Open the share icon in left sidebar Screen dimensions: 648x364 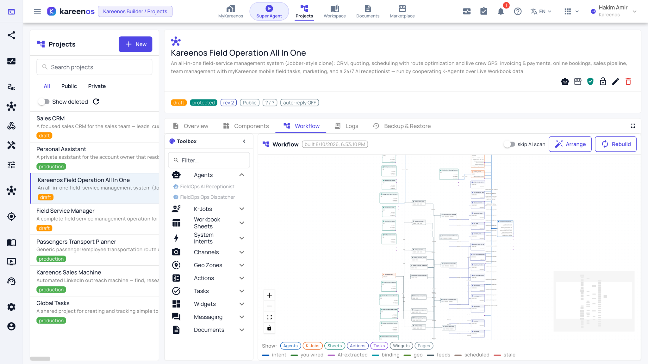pos(11,35)
